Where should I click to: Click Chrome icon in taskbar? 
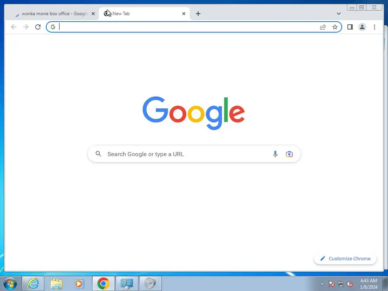pyautogui.click(x=103, y=283)
